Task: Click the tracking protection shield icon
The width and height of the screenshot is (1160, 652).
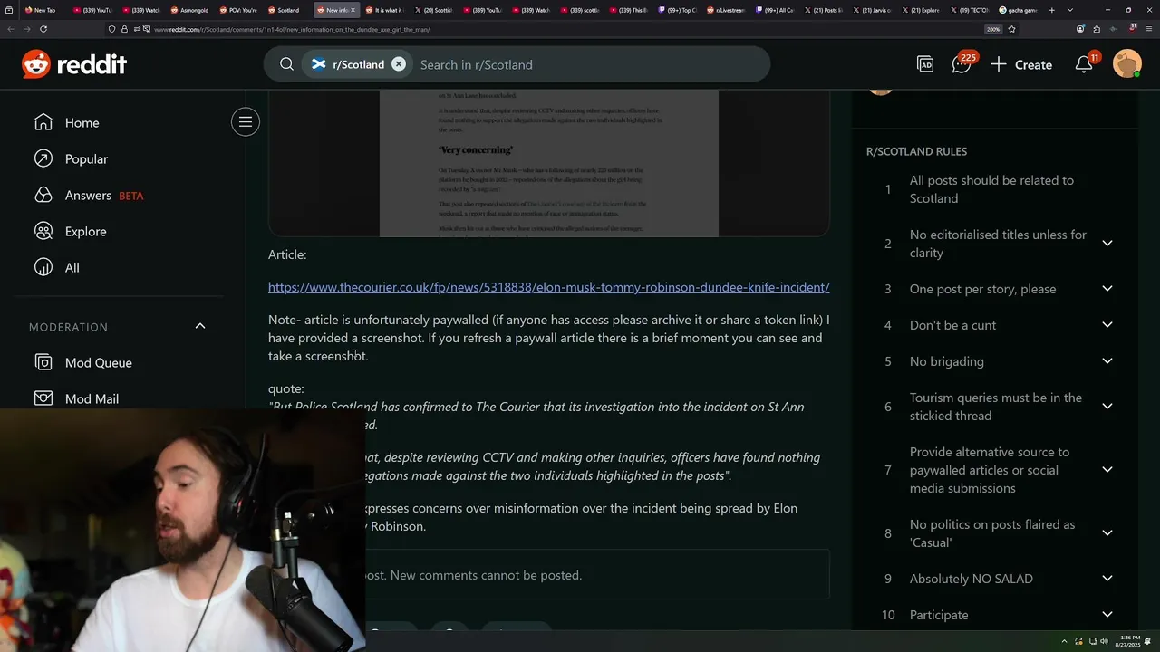Action: coord(111,29)
